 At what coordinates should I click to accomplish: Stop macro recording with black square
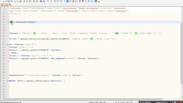tap(83, 1)
